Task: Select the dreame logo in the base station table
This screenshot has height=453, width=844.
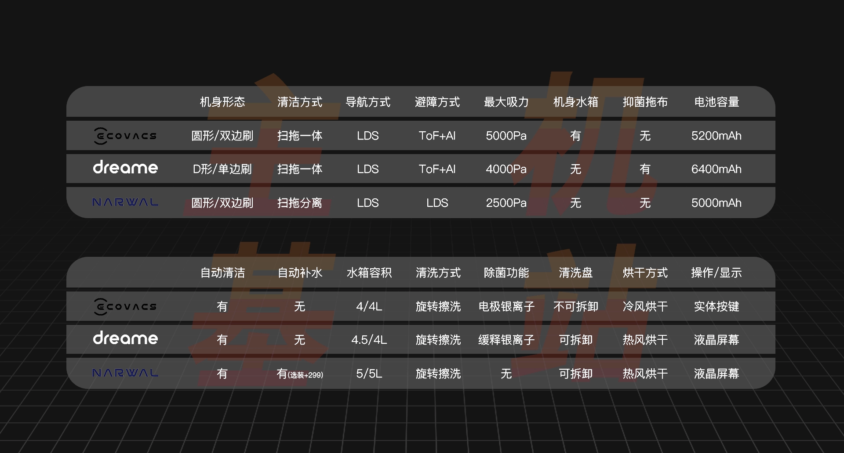Action: tap(125, 338)
